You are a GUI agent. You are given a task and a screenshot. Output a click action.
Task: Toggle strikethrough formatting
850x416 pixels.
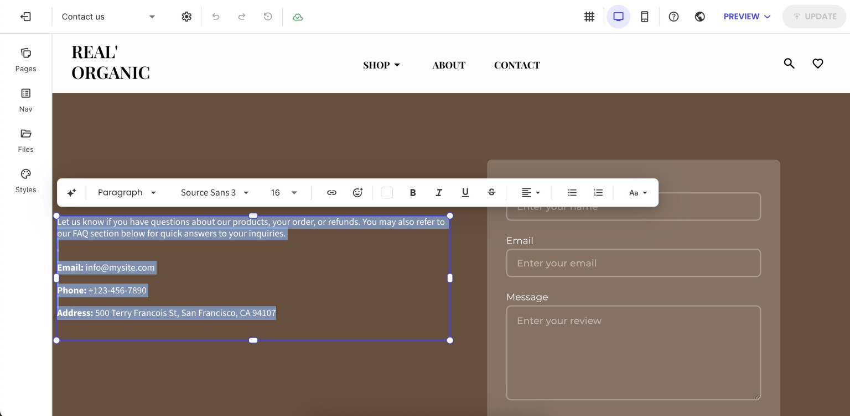tap(491, 192)
